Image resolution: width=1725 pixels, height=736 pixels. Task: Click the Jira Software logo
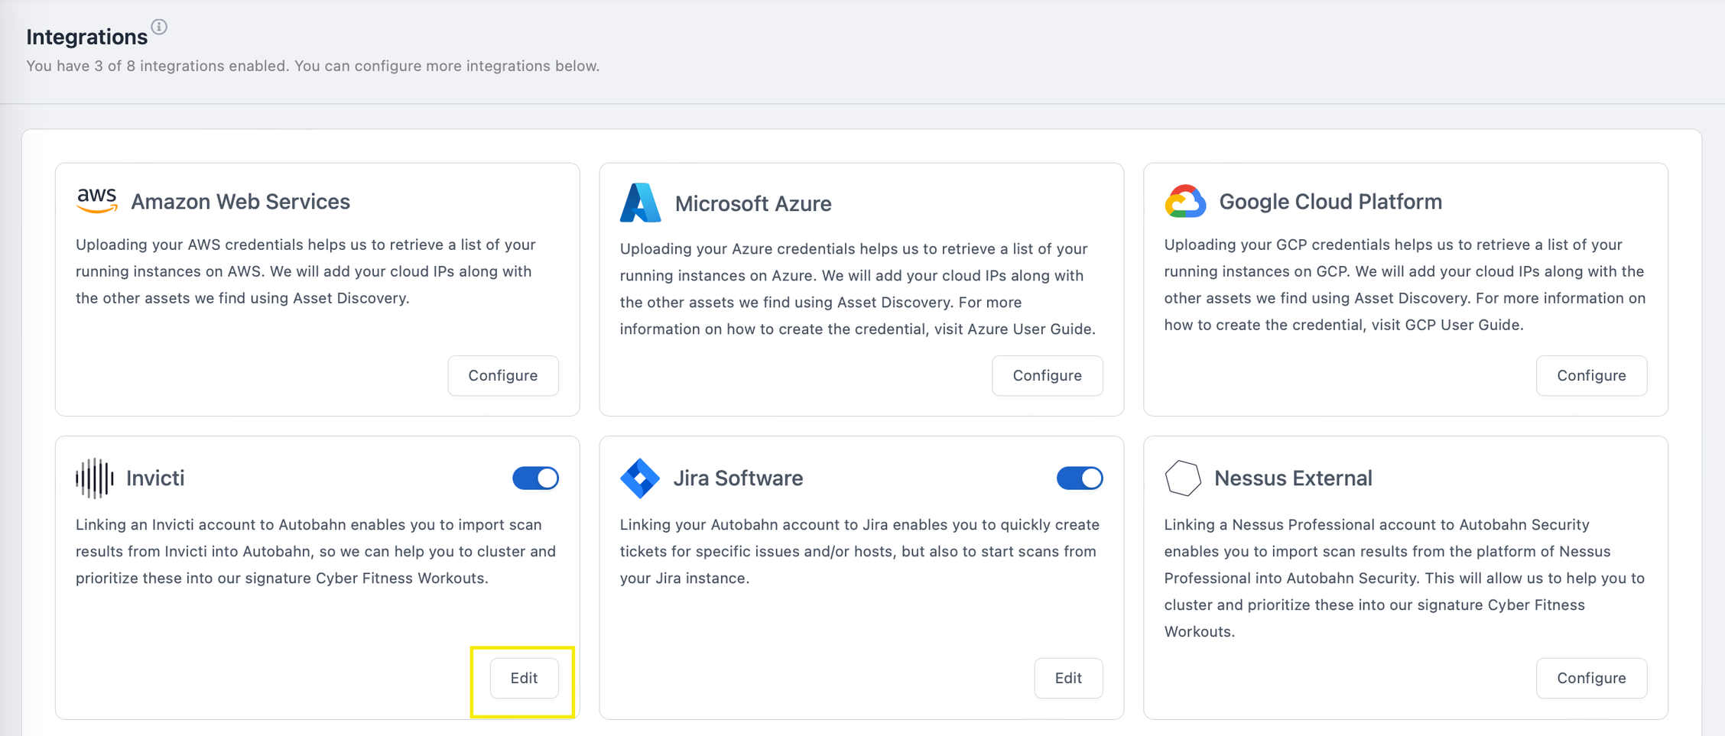(640, 478)
